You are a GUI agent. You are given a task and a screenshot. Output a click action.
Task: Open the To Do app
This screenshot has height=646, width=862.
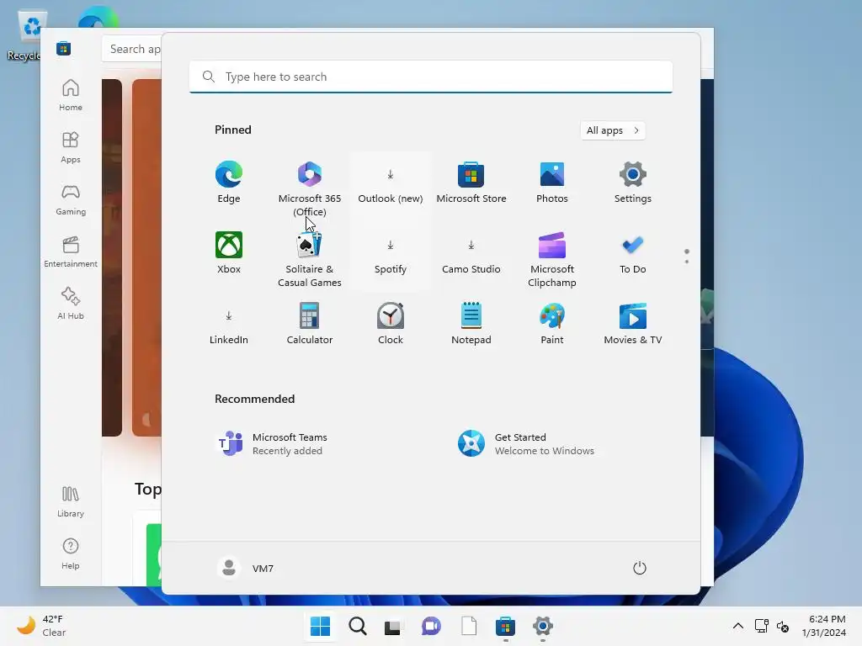point(633,254)
